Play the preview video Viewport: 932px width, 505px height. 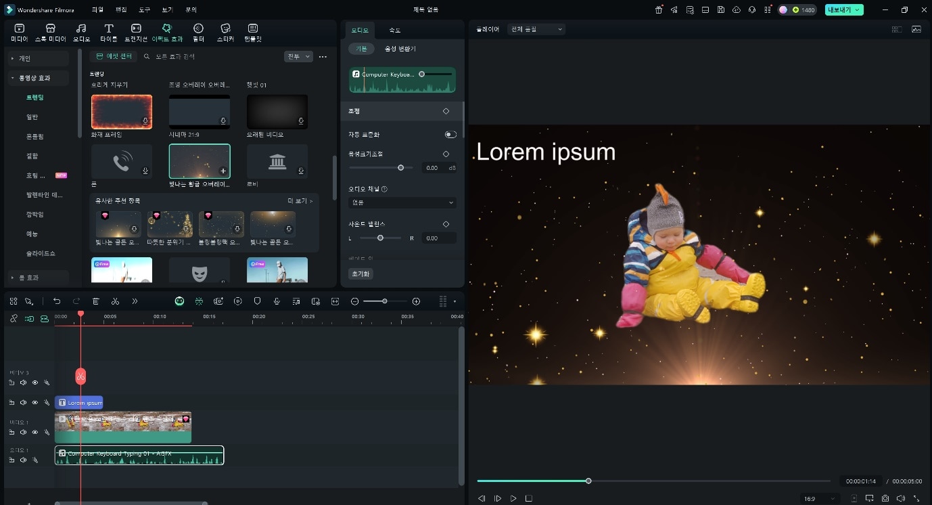[x=513, y=498]
